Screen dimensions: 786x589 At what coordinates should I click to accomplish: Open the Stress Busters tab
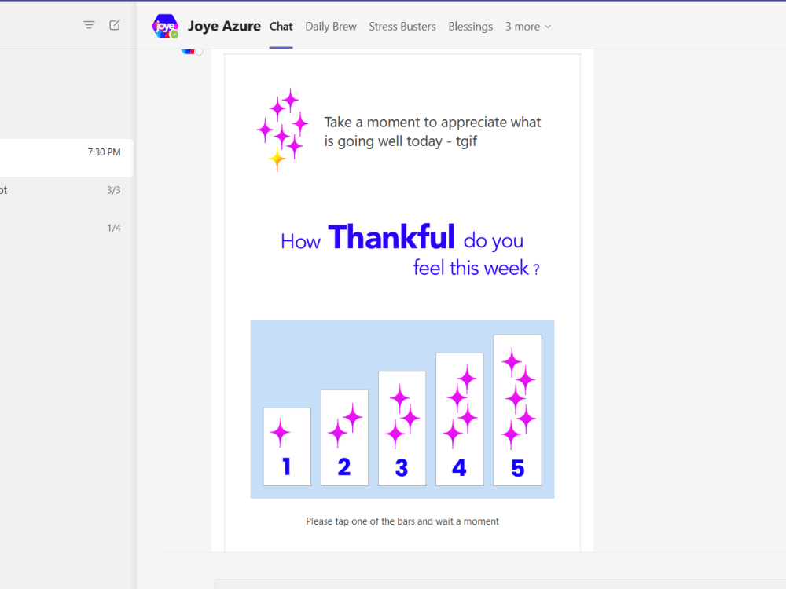(402, 27)
